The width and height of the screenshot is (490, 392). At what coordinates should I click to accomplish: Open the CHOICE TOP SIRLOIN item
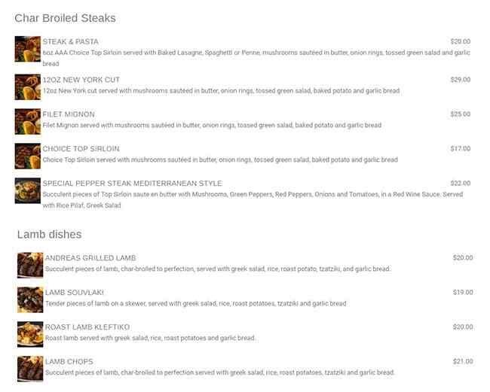(81, 149)
